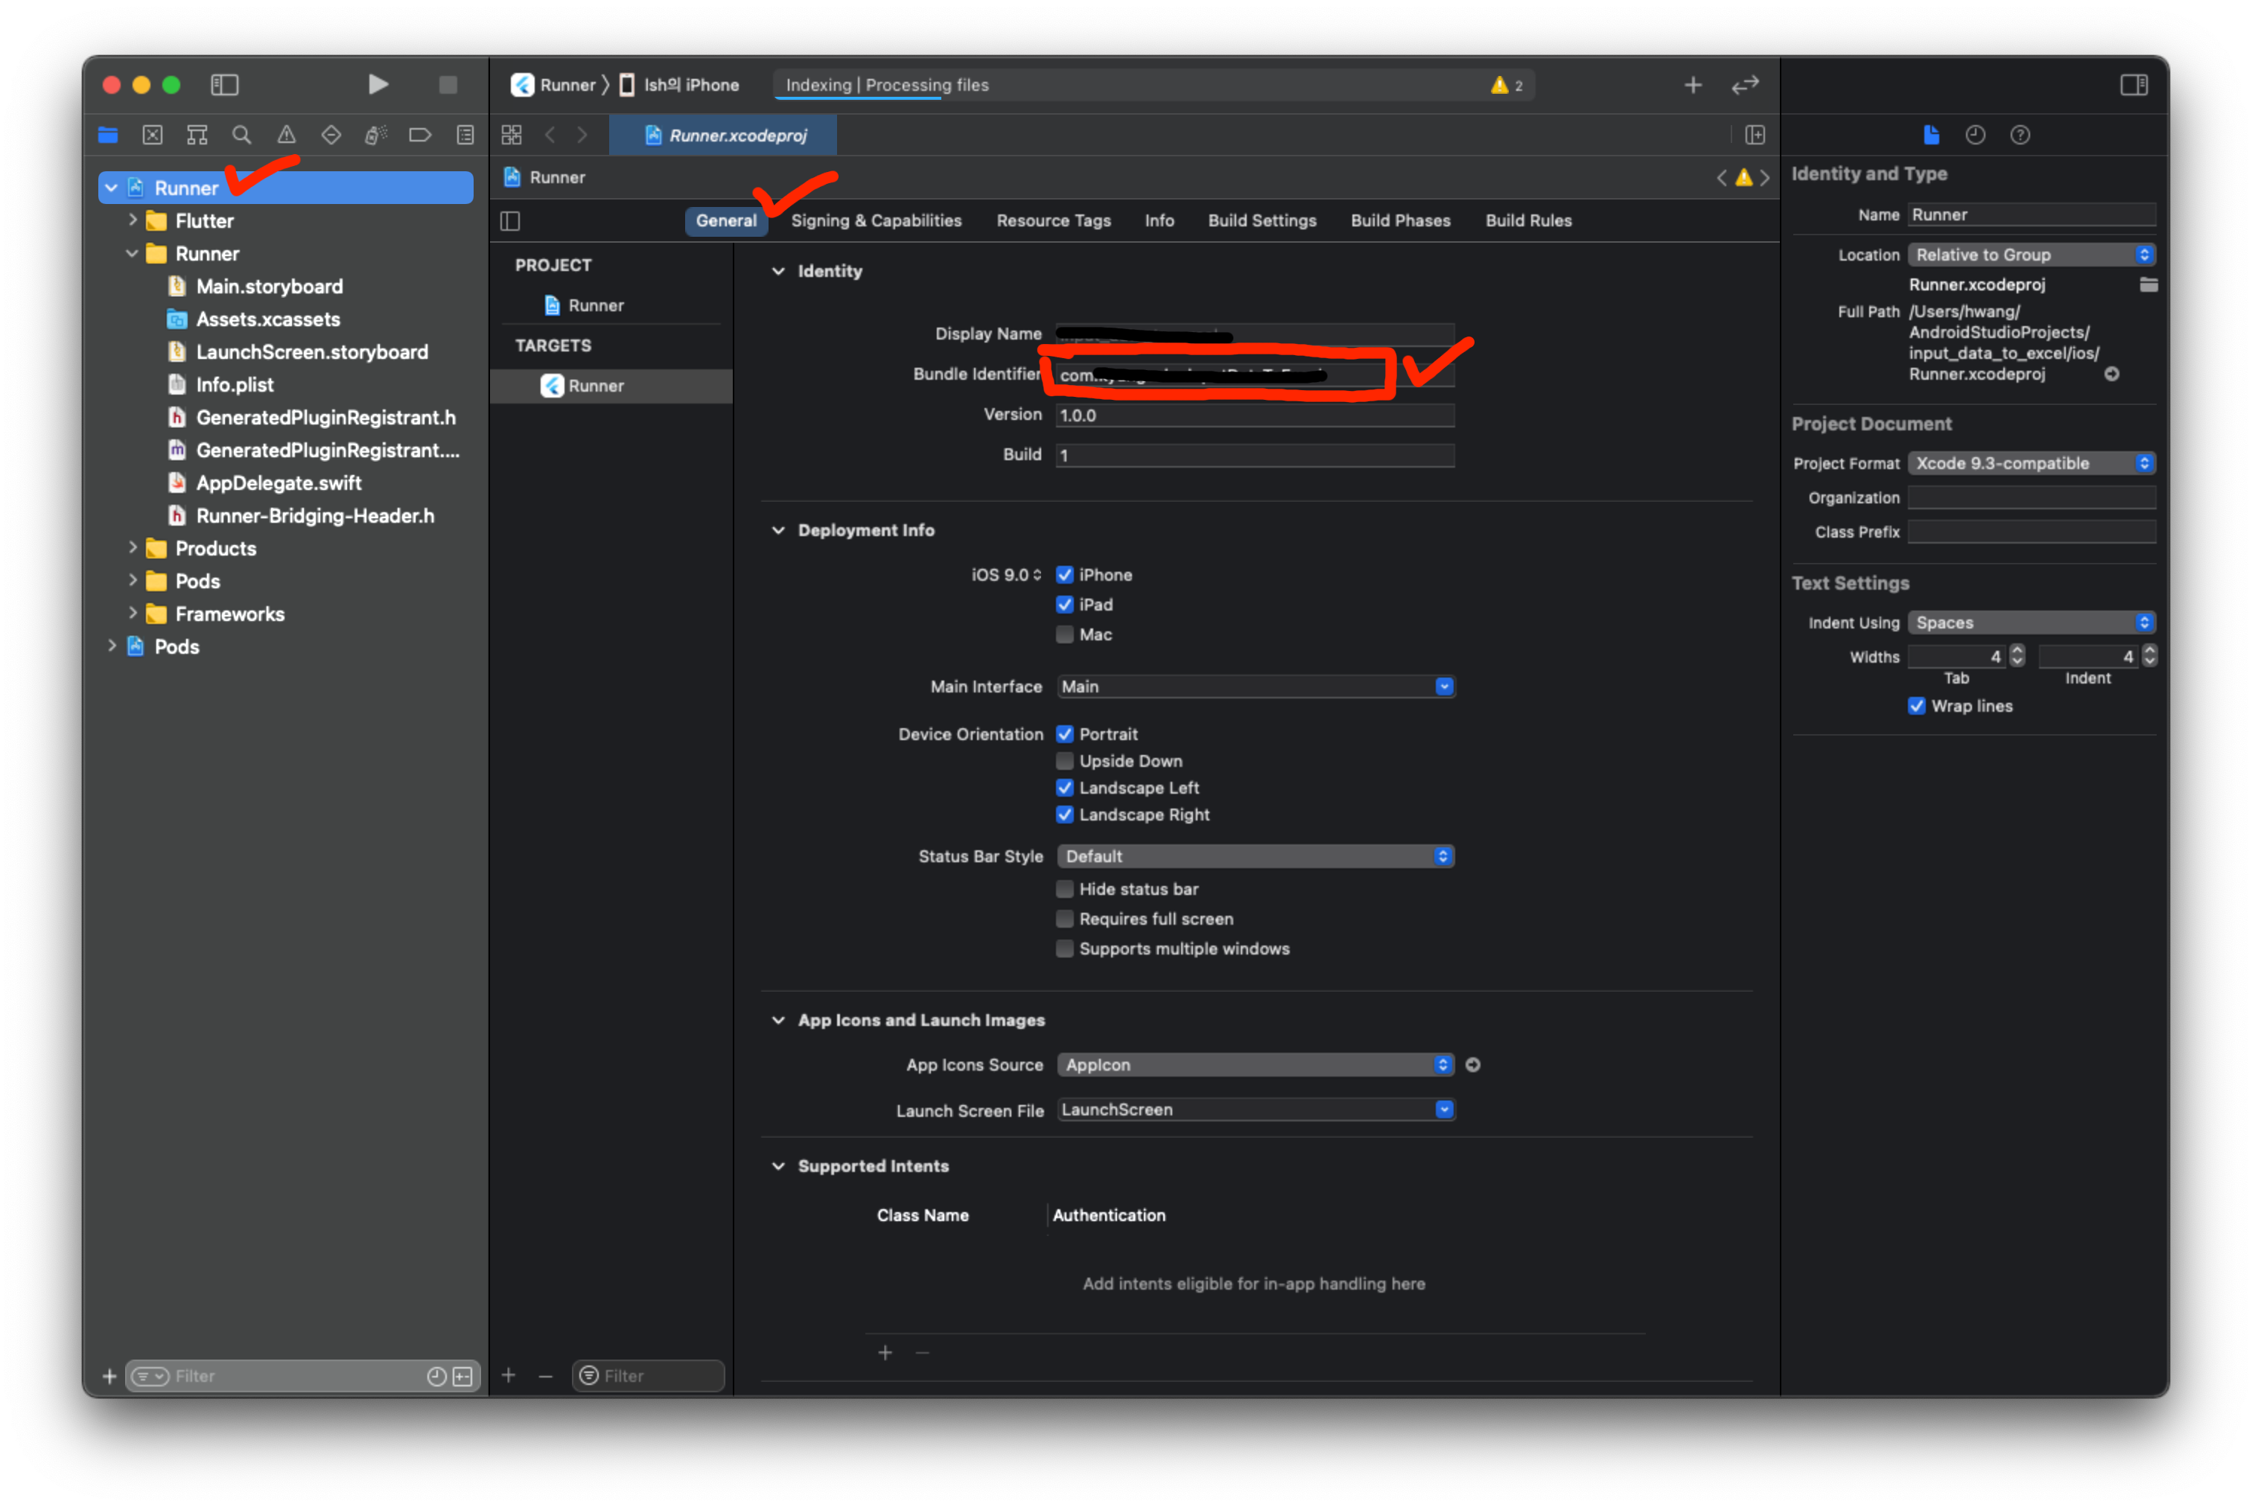Select Runner under PROJECT list
This screenshot has height=1507, width=2252.
[595, 305]
